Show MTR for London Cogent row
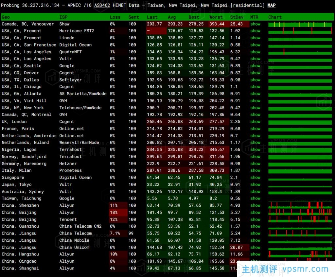Viewport: 335px width, 277px height. click(255, 122)
